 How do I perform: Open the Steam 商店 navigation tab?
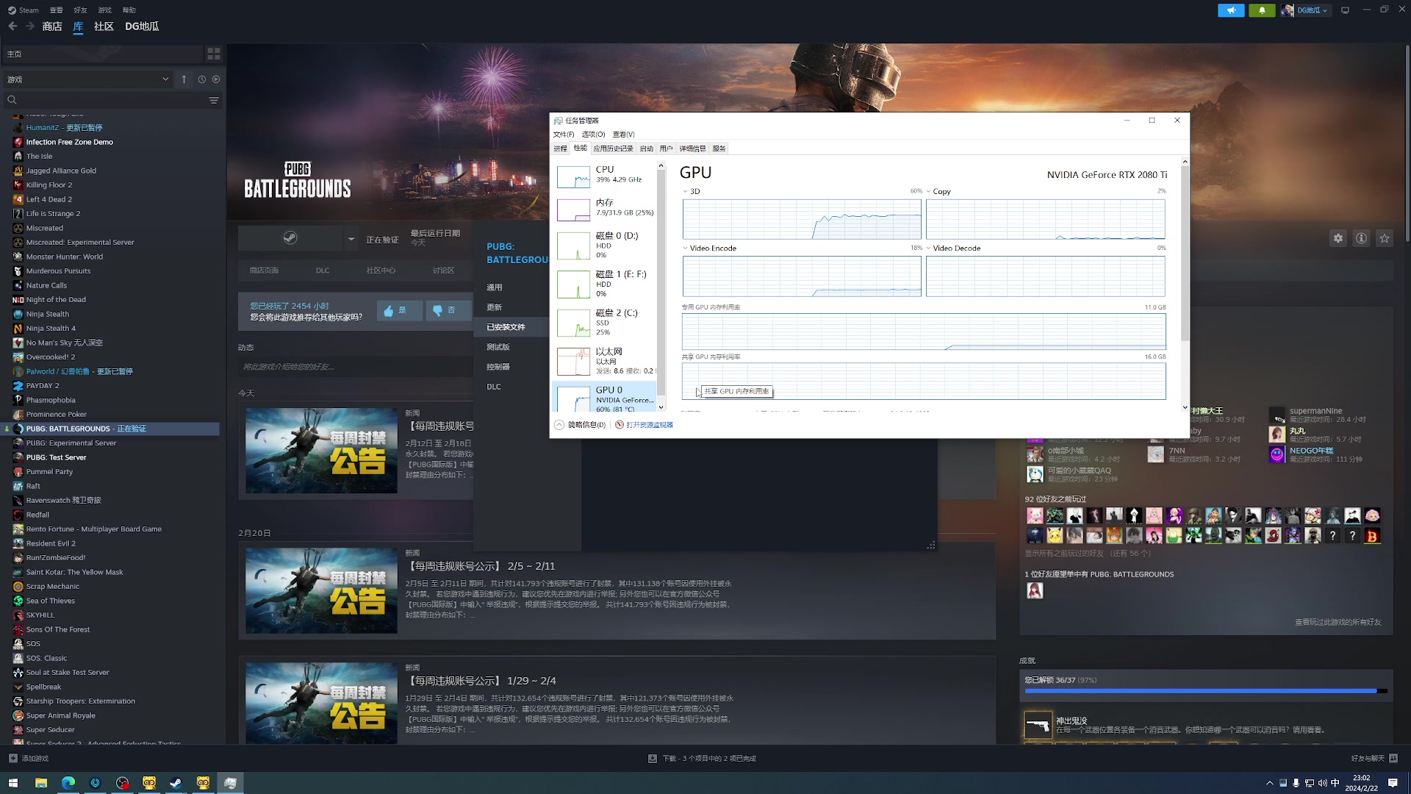point(52,26)
